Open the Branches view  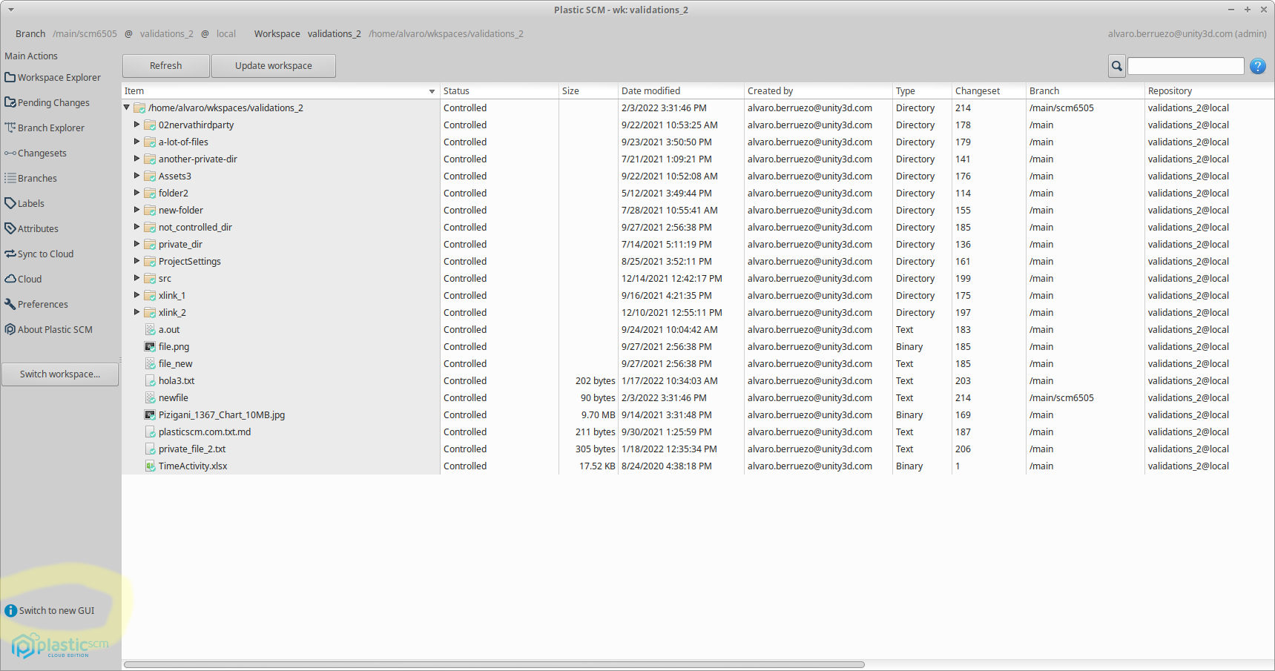[x=36, y=178]
